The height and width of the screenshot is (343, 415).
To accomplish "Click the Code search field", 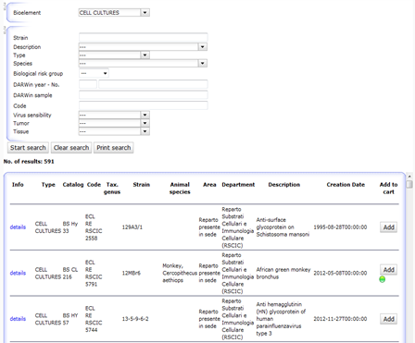I will click(x=143, y=105).
